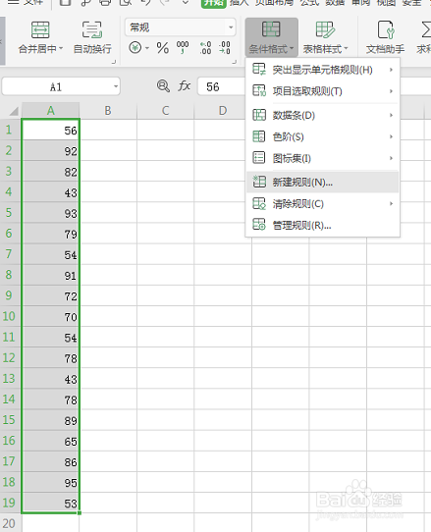Image resolution: width=431 pixels, height=532 pixels.
Task: Click the Select All corner triangle
Action: [13, 111]
